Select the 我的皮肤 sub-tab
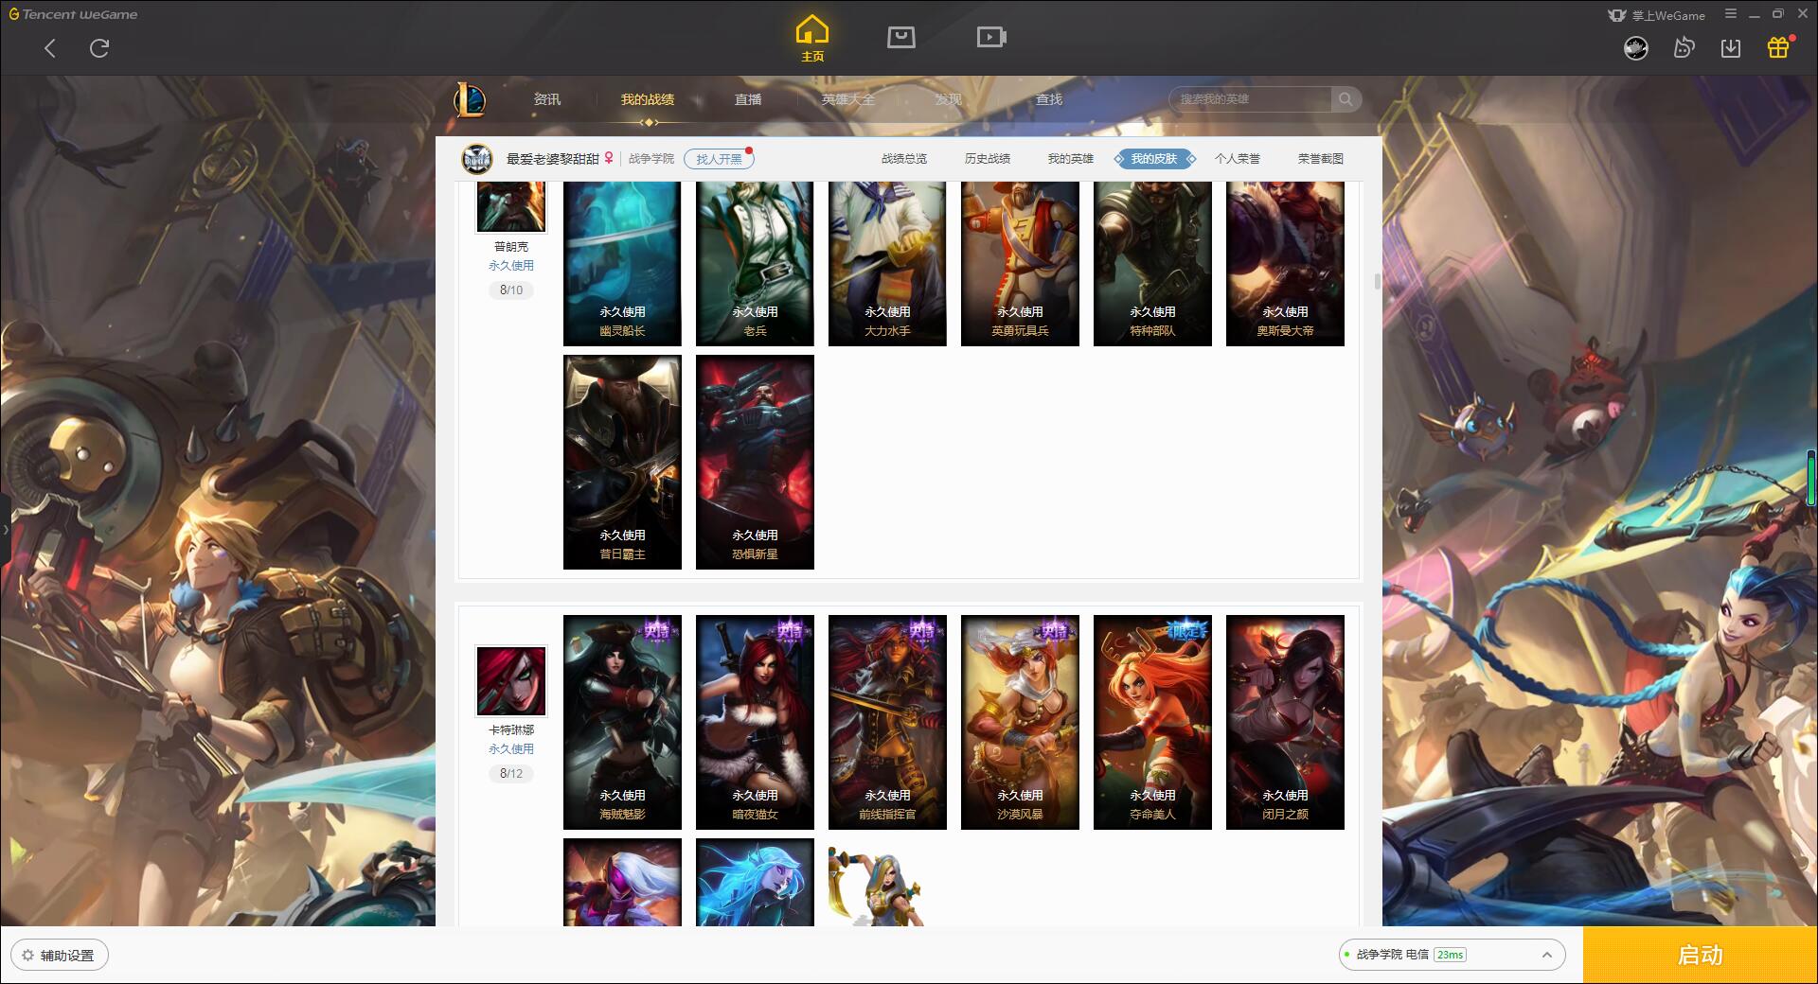The width and height of the screenshot is (1818, 984). coord(1154,159)
